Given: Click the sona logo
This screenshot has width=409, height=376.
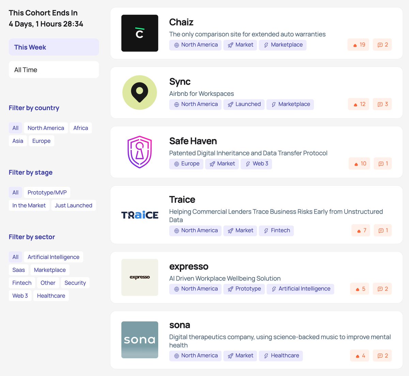Looking at the screenshot, I should click(140, 340).
